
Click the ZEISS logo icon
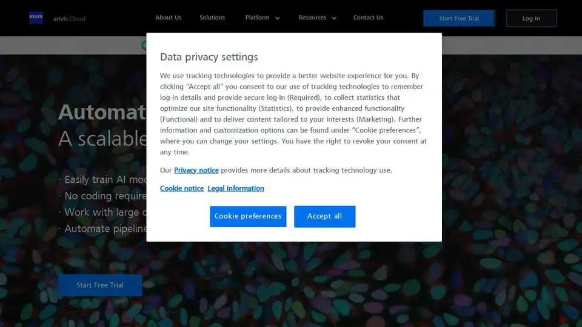36,18
